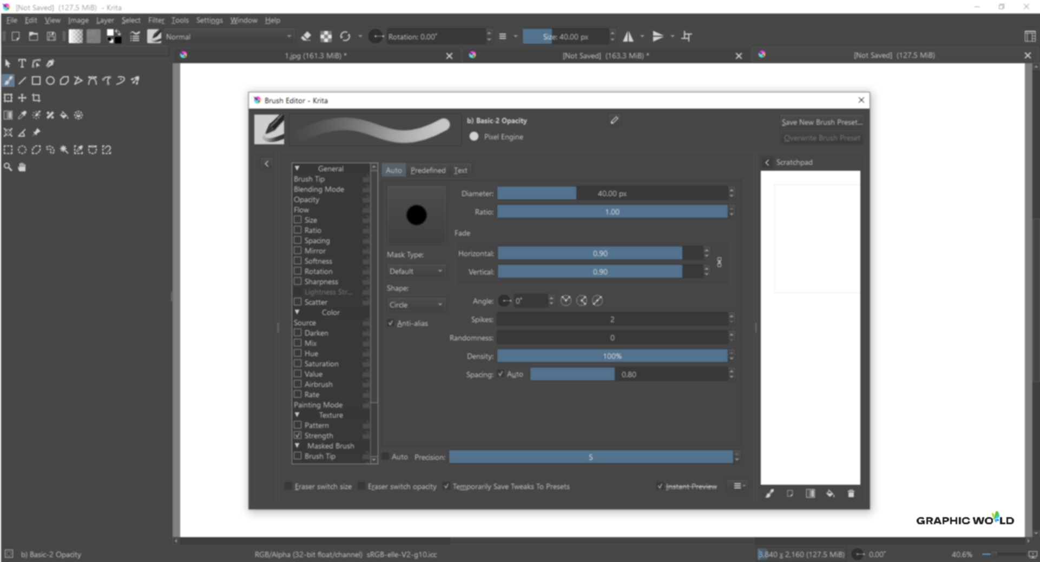
Task: Open brush editor settings menu dropdown
Action: tap(739, 486)
